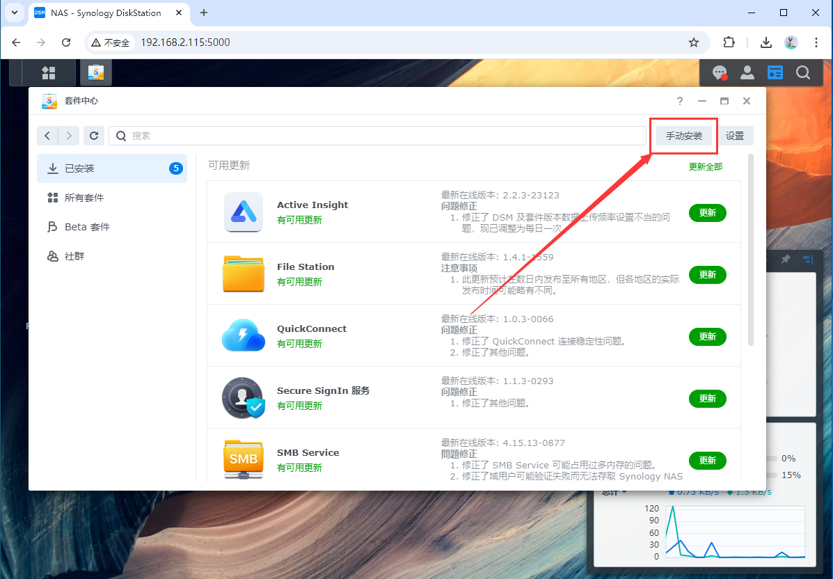
Task: Click the 更新全部 link
Action: pos(705,166)
